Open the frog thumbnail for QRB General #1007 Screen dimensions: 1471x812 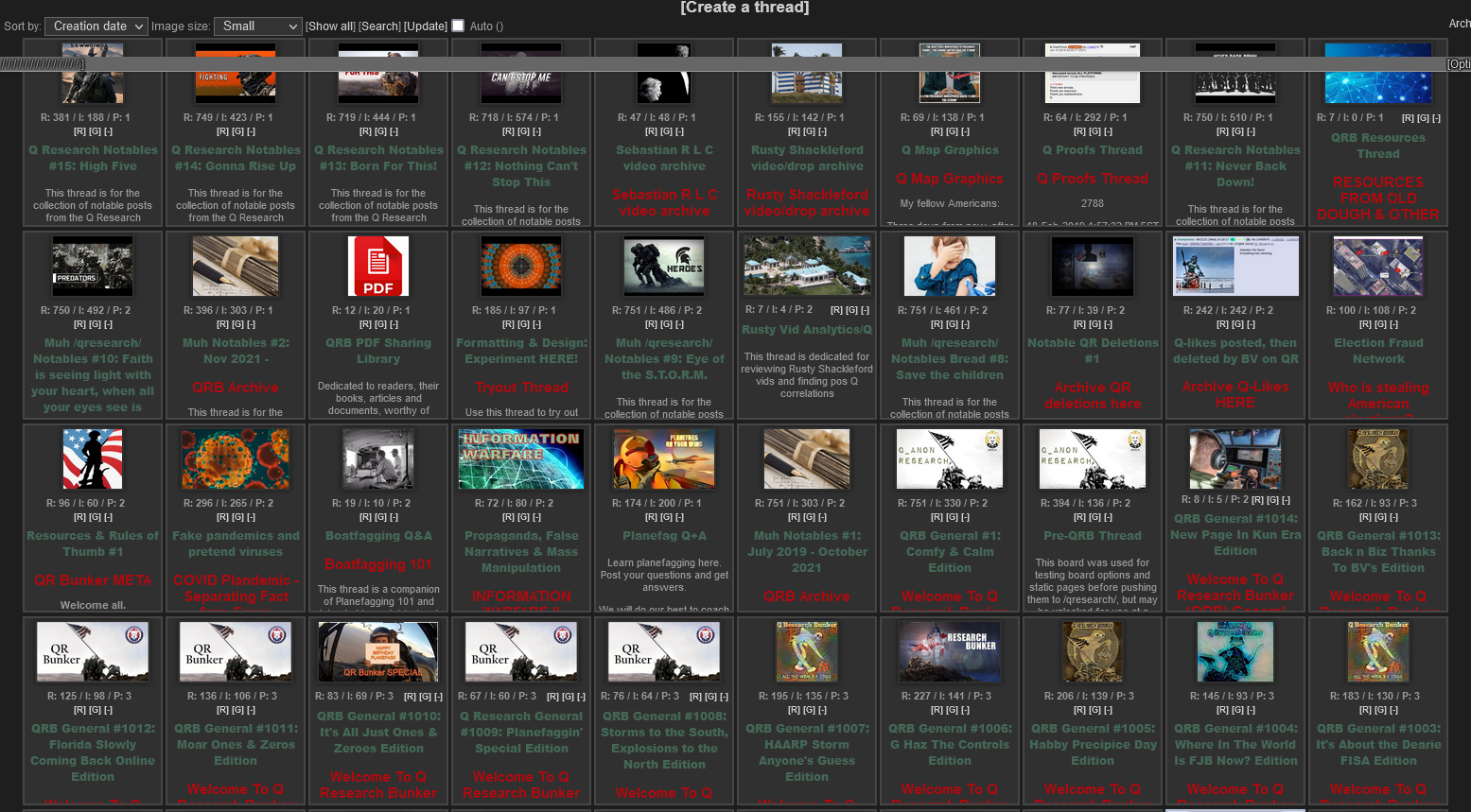[x=807, y=652]
